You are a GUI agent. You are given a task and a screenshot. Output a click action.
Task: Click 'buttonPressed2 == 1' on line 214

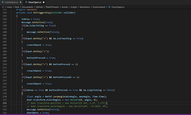[65, 77]
